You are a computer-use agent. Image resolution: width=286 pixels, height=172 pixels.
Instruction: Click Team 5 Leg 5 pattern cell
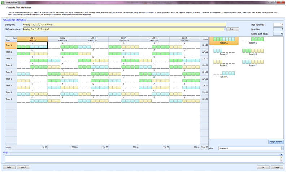(154, 72)
